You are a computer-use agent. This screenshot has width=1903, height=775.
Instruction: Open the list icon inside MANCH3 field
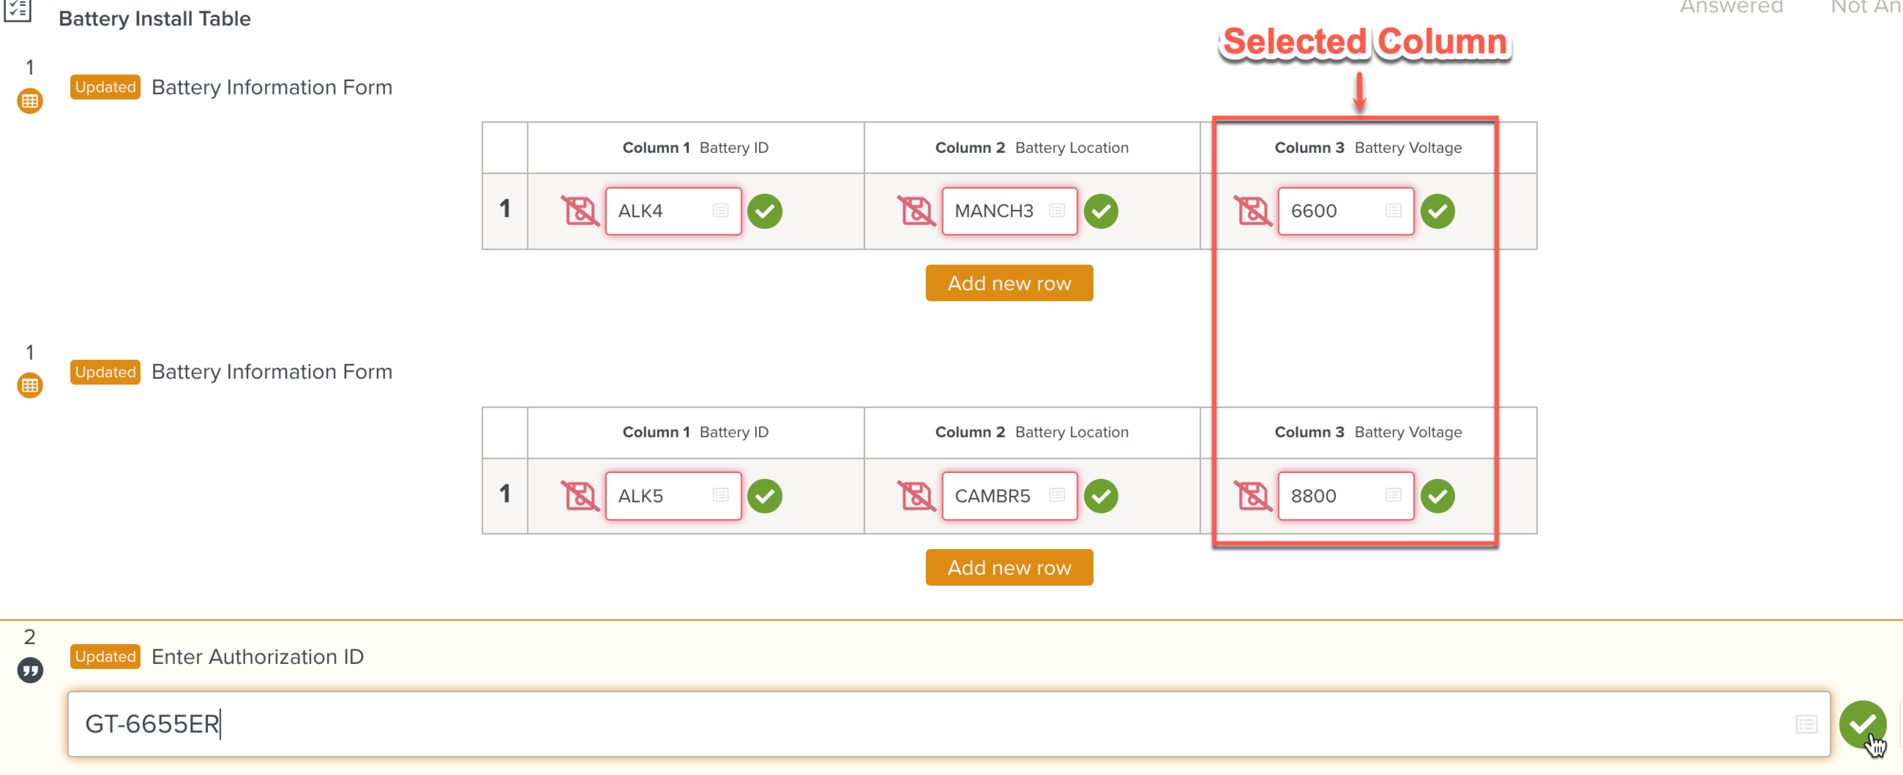pos(1057,211)
